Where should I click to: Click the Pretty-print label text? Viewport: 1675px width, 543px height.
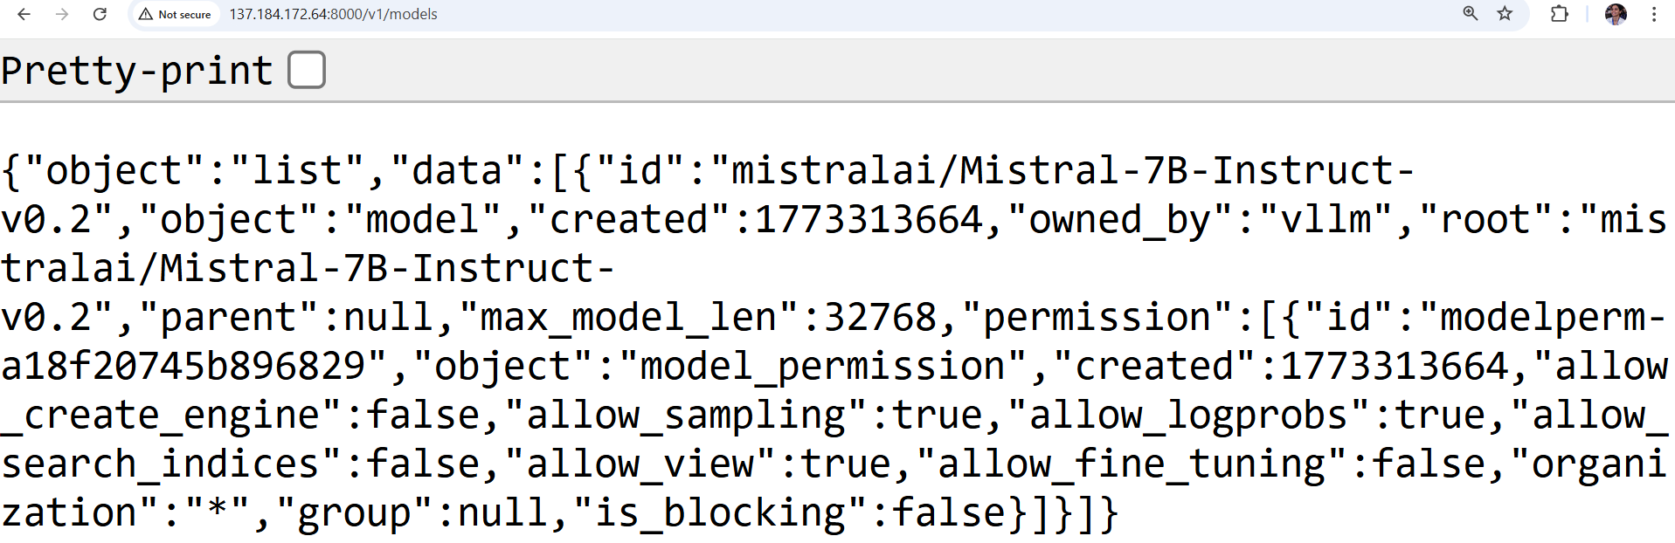[x=135, y=70]
